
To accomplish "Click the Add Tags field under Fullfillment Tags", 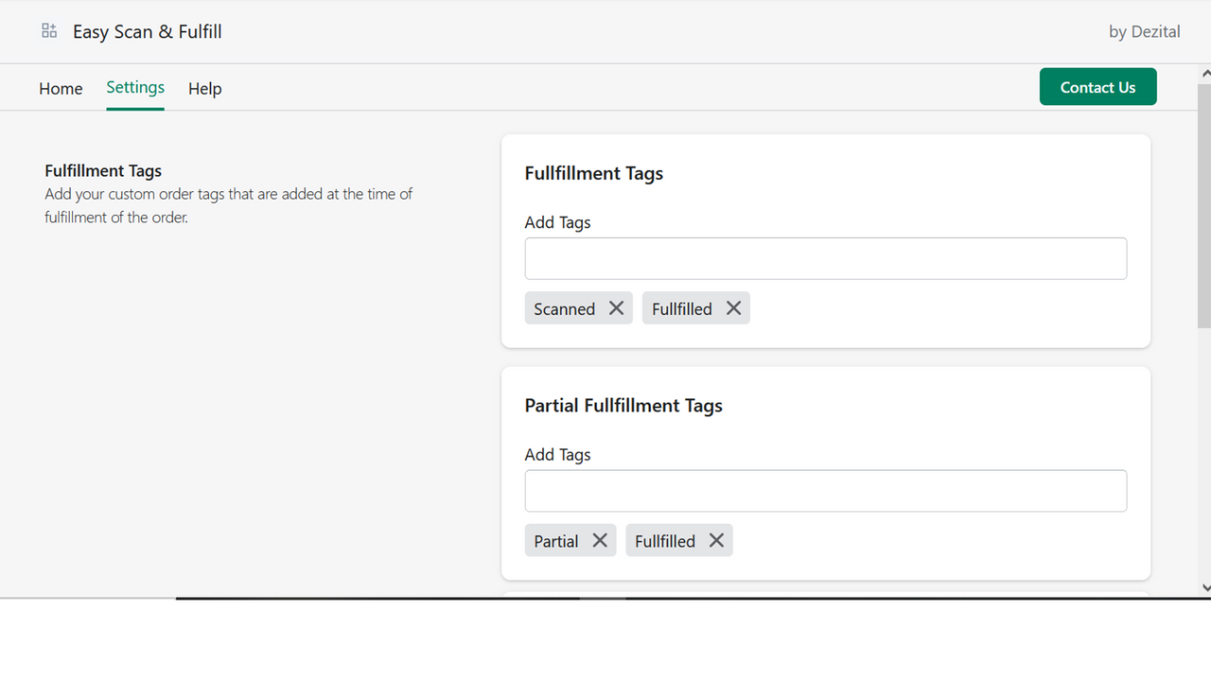I will 825,257.
